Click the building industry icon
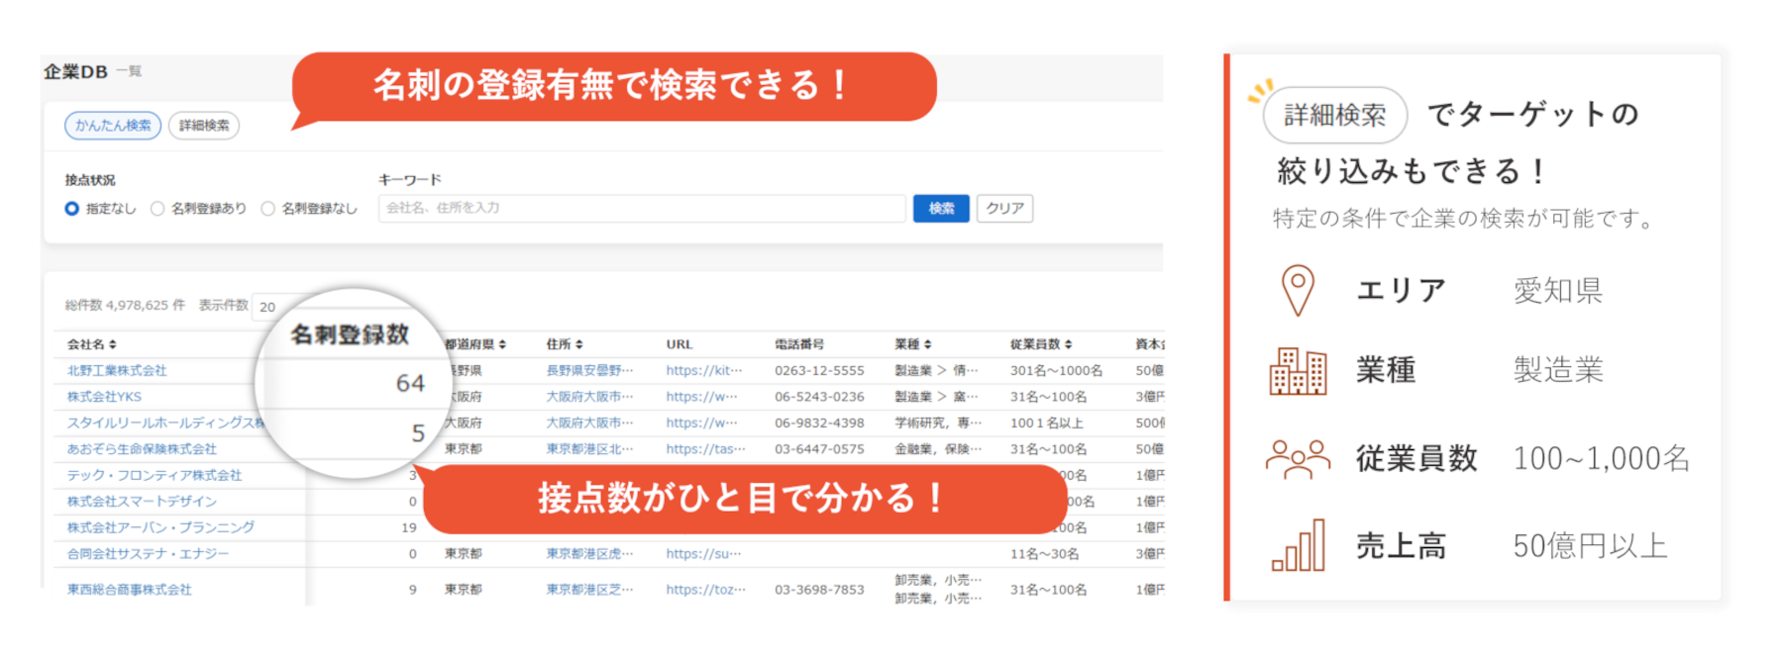1783x659 pixels. [x=1297, y=371]
